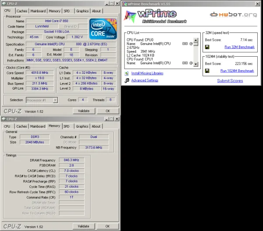
Task: Open Mainboard tab in bottom CPU-Z window
Action: click(x=38, y=126)
